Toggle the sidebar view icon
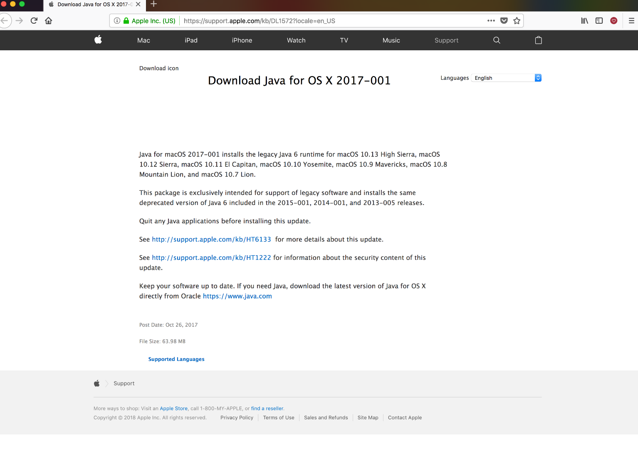This screenshot has width=638, height=449. pyautogui.click(x=599, y=21)
